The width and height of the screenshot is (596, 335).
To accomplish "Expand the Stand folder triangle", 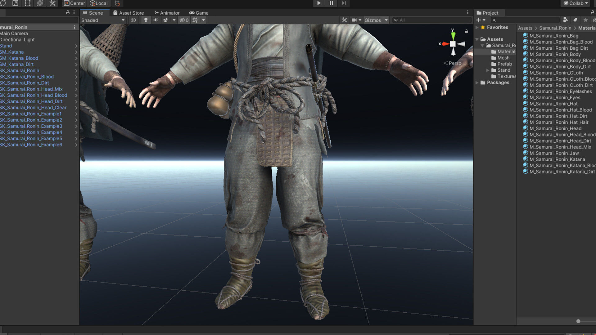I will coord(488,70).
